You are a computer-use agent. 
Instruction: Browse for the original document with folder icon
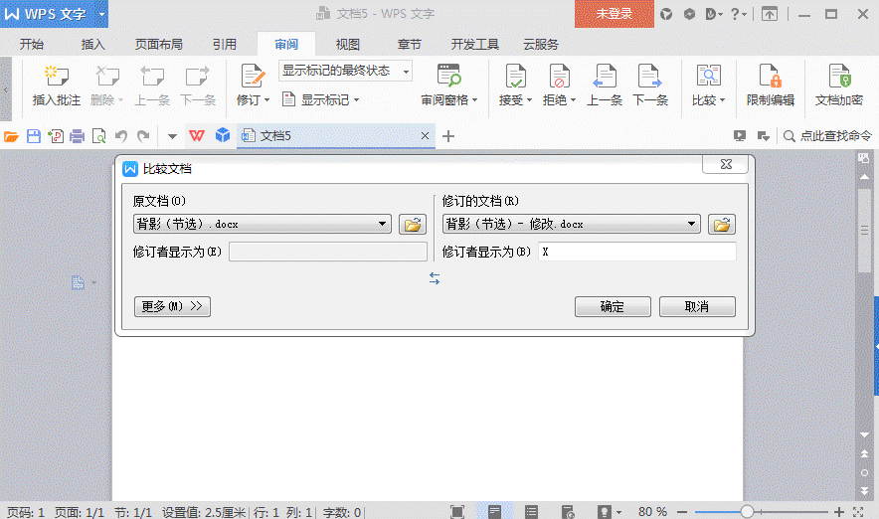413,225
